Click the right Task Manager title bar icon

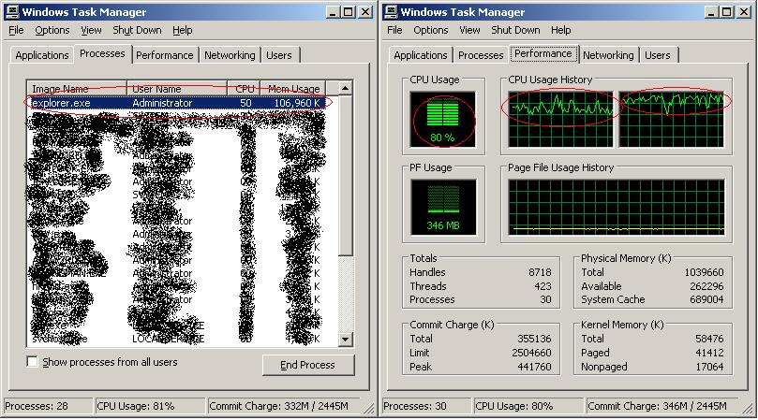[x=392, y=11]
